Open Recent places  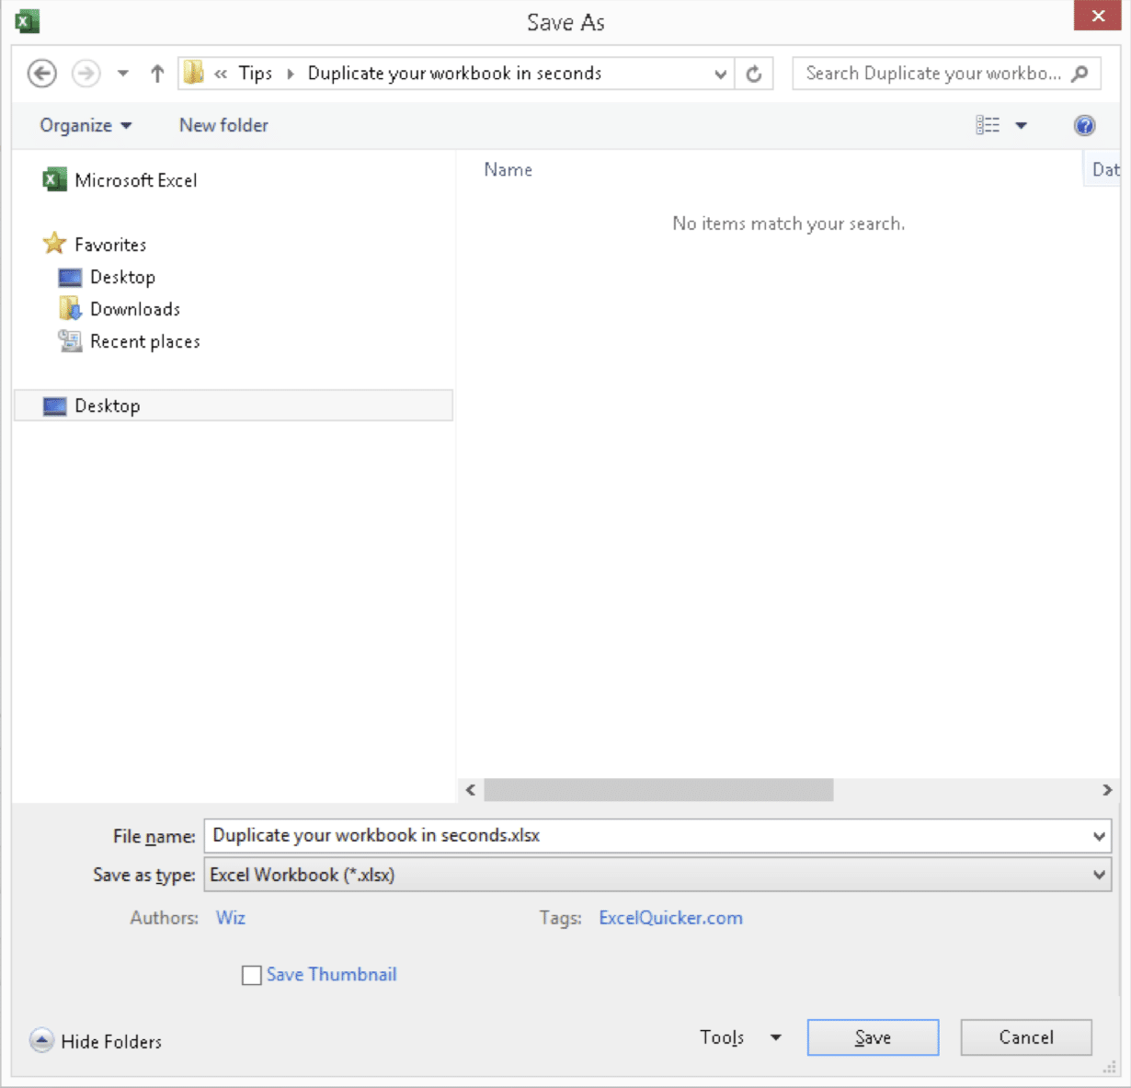[144, 341]
